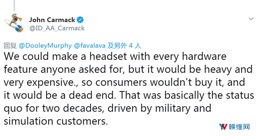Open the @DooleyMurphy mention
The height and width of the screenshot is (136, 256).
[45, 46]
